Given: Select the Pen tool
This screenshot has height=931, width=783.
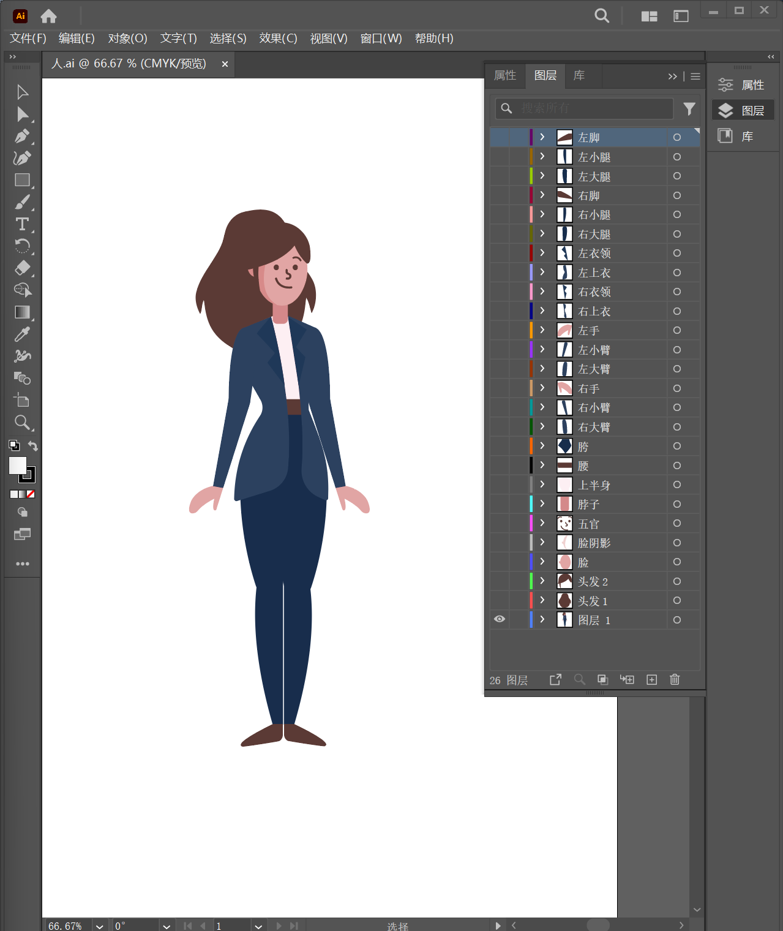Looking at the screenshot, I should click(22, 136).
